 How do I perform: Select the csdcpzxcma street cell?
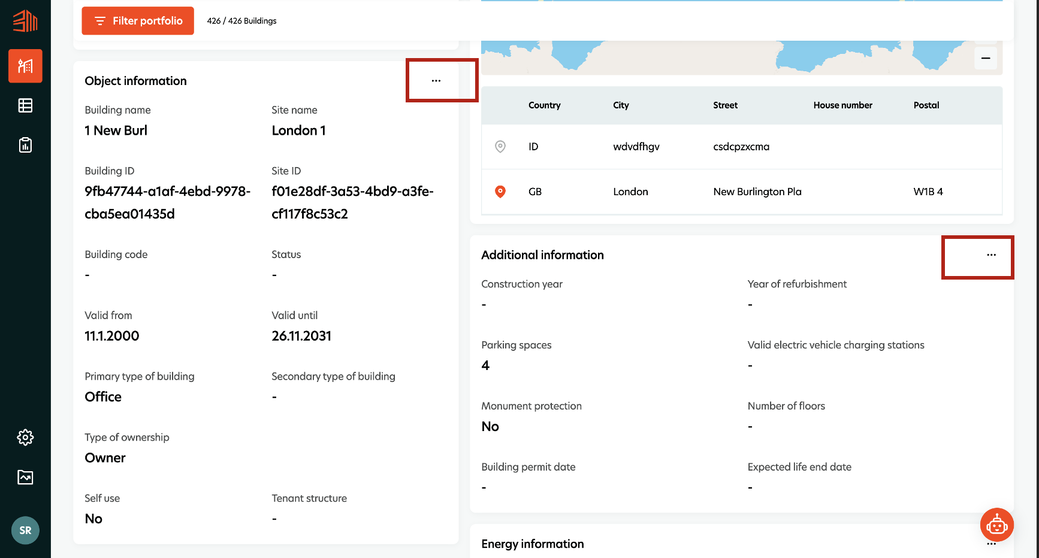741,147
